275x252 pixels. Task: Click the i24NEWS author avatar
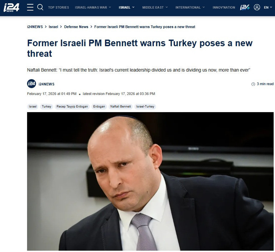[x=31, y=84]
